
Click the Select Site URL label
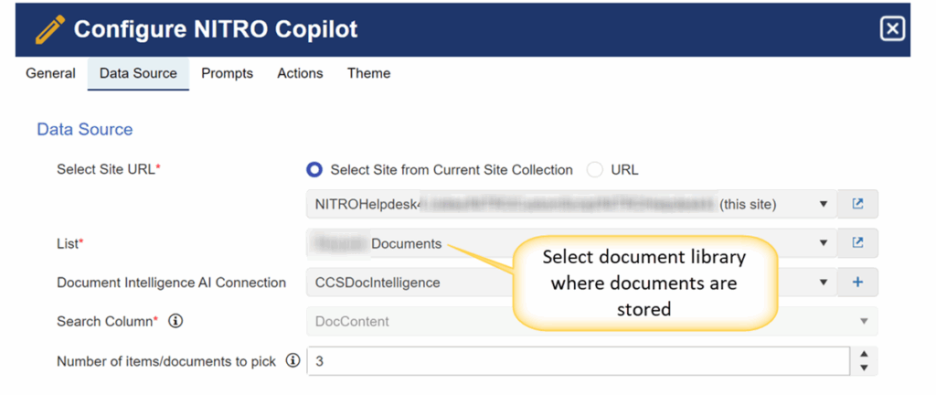pos(109,169)
